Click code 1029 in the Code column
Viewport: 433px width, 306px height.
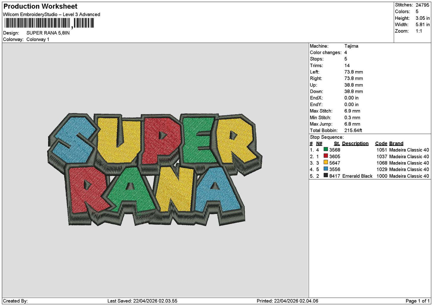point(382,169)
